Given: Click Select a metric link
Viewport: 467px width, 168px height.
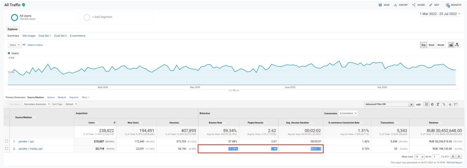Looking at the screenshot, I should pyautogui.click(x=35, y=45).
